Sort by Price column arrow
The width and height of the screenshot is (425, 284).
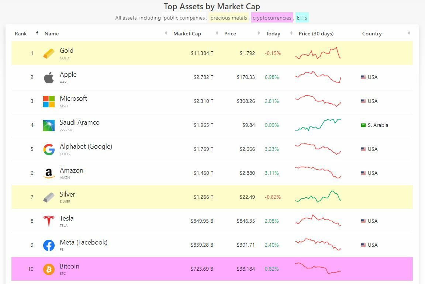coord(259,34)
